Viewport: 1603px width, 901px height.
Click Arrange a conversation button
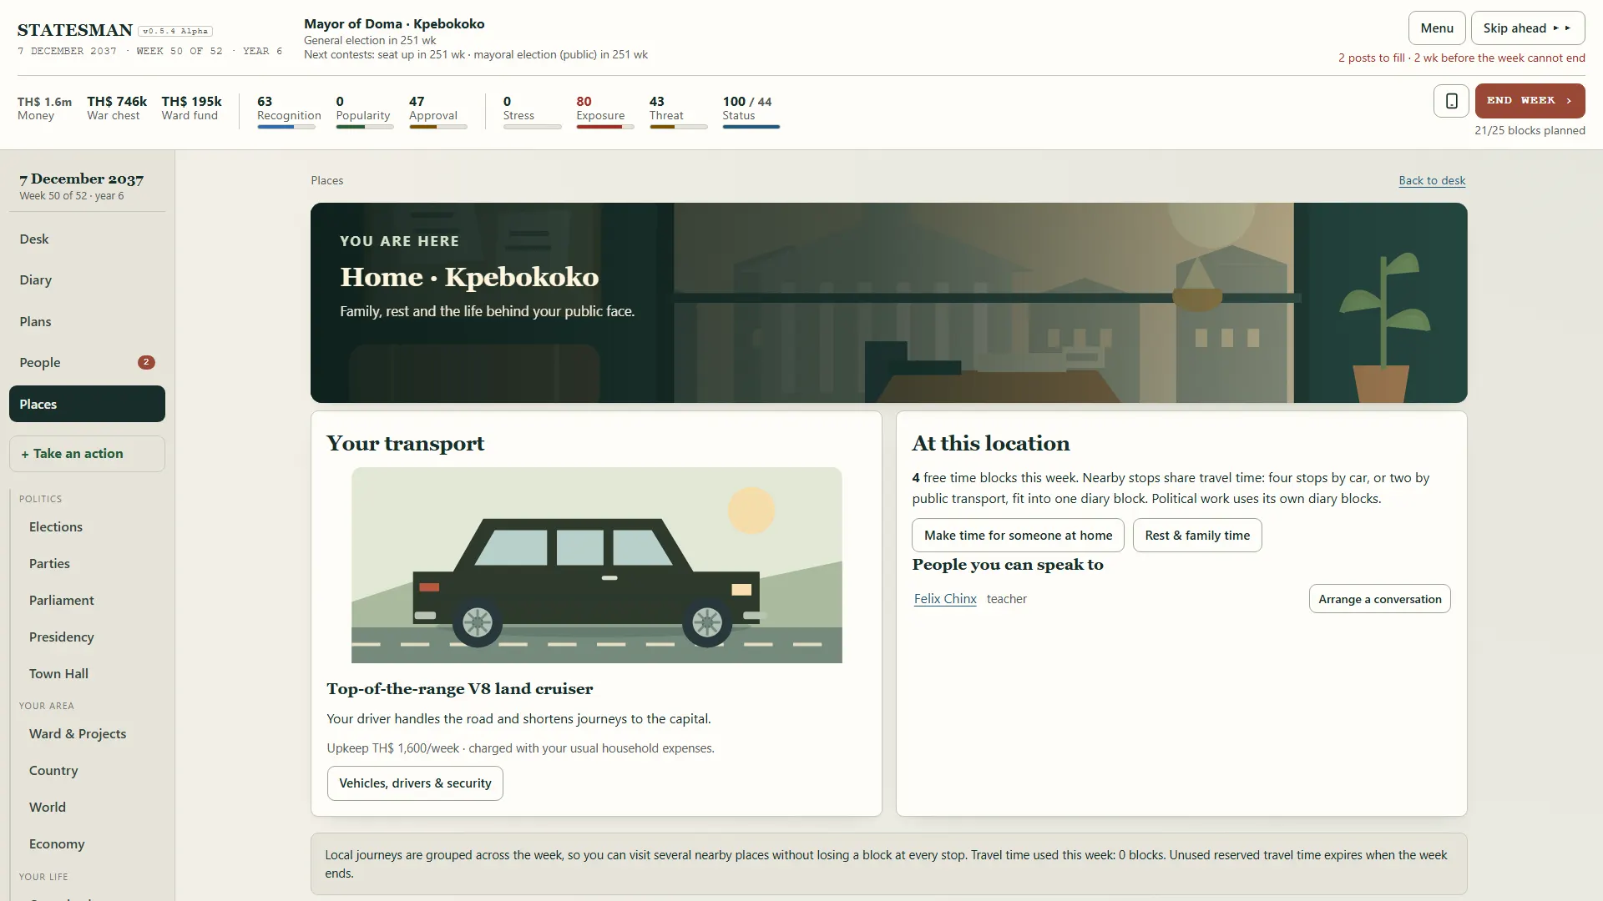1379,599
